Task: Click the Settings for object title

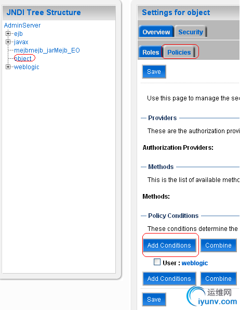Action: click(176, 12)
